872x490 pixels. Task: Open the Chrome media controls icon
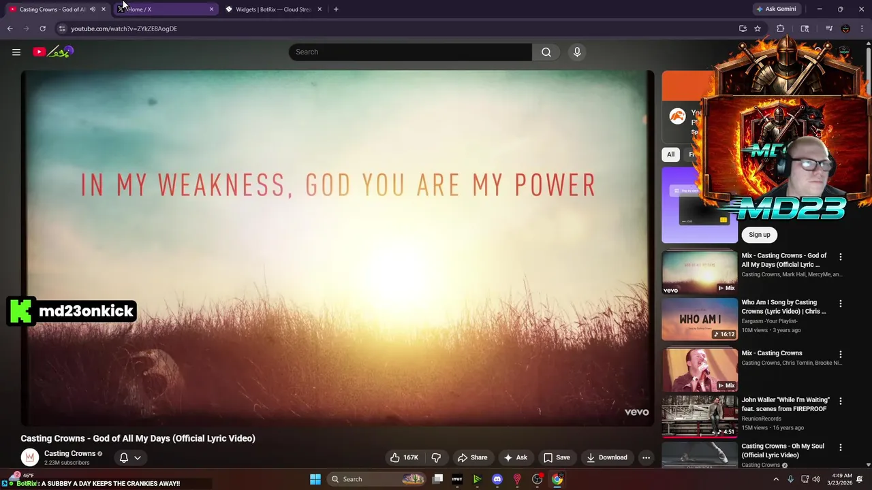tap(829, 29)
